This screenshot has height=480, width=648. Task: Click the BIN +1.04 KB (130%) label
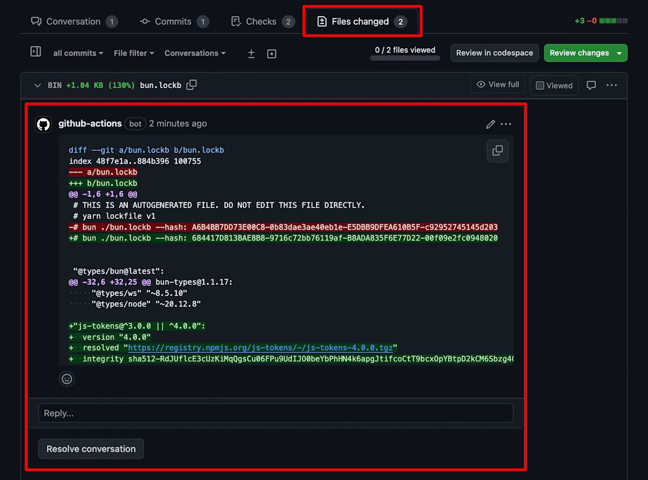click(91, 85)
